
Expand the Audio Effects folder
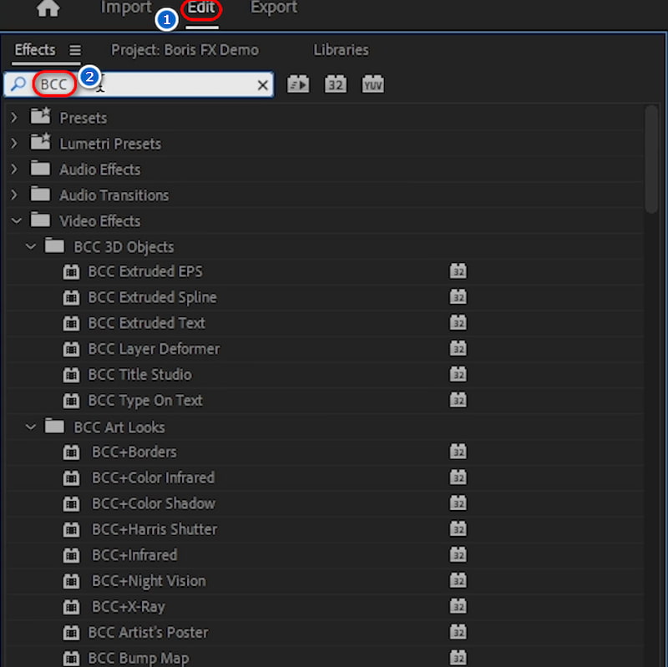(14, 169)
